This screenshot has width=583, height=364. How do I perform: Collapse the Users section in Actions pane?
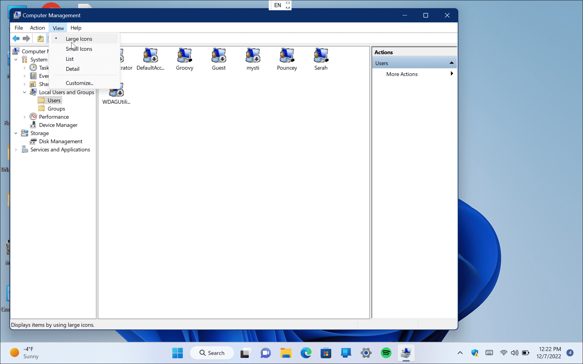pos(452,63)
